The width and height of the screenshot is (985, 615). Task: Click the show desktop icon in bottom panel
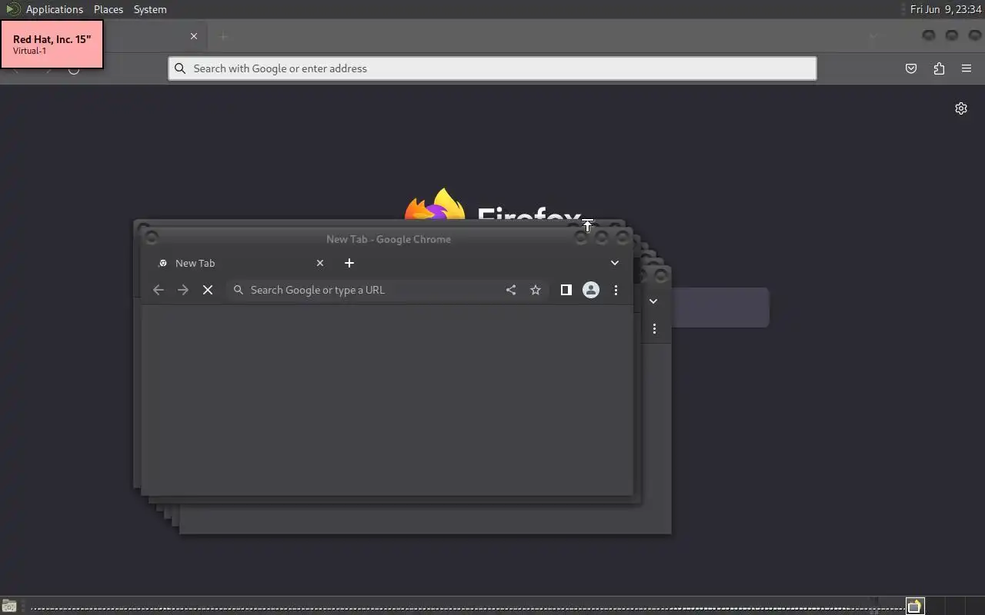(9, 607)
